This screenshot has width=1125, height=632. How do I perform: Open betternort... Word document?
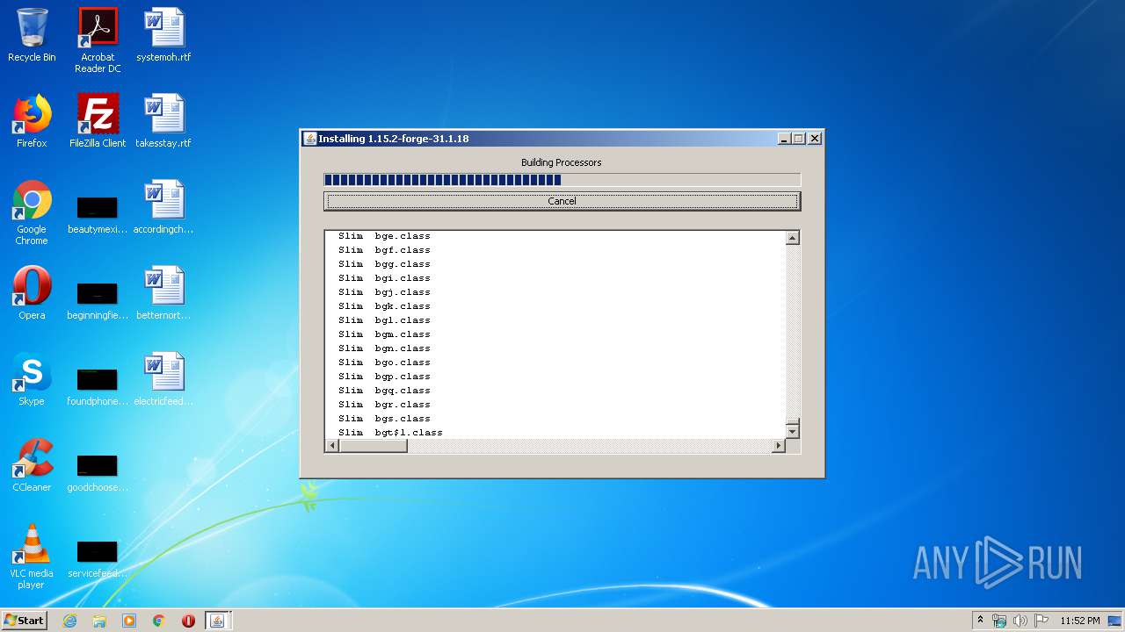coord(163,293)
